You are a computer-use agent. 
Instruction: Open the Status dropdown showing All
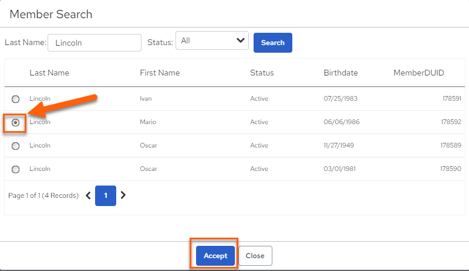point(212,40)
